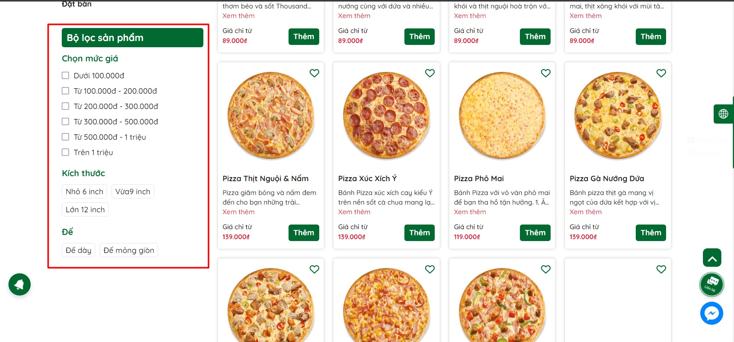Select the Từ 300.000đ - 500.000đ checkbox
Screen dimensions: 734x342
click(x=66, y=122)
